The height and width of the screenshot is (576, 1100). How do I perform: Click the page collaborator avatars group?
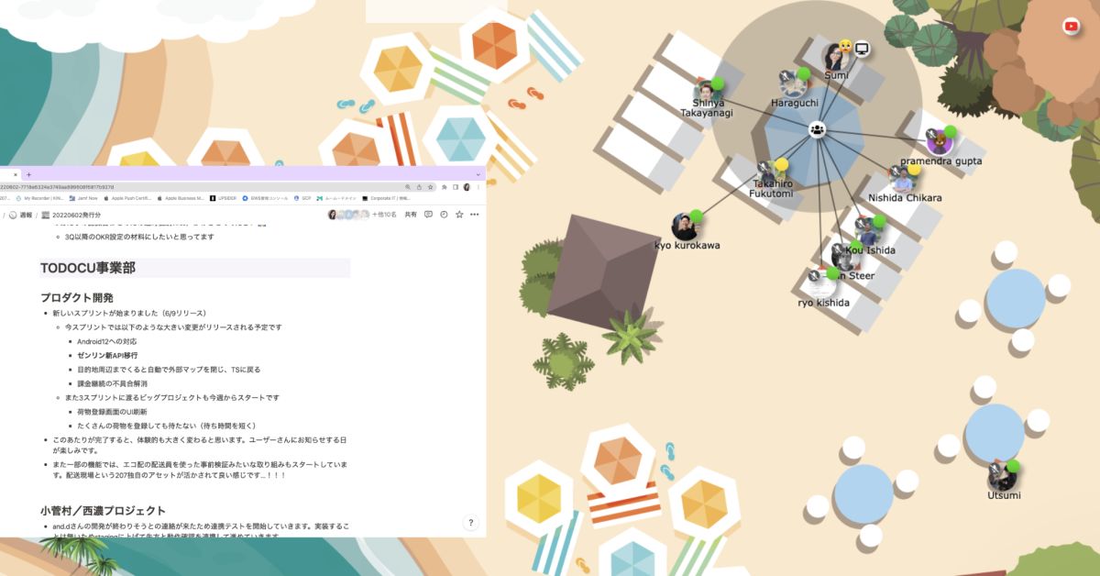[x=348, y=215]
